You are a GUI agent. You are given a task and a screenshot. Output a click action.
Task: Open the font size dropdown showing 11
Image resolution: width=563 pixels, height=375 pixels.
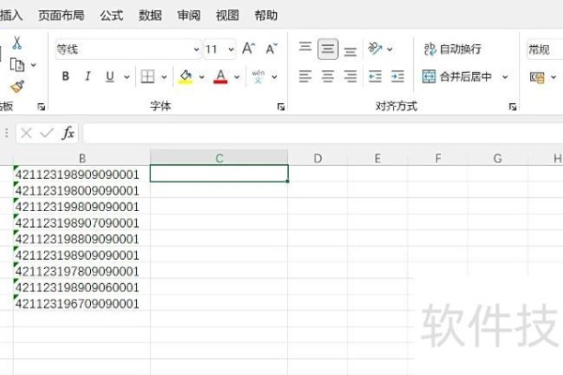[x=220, y=49]
